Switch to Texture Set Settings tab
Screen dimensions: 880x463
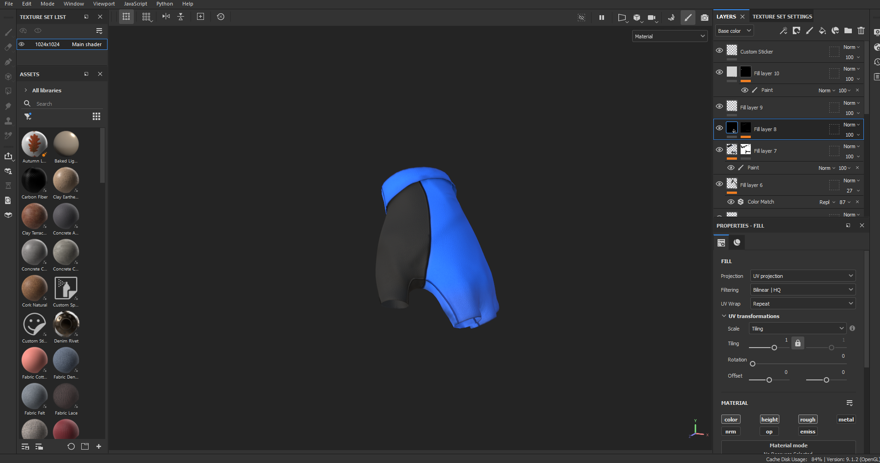(782, 17)
